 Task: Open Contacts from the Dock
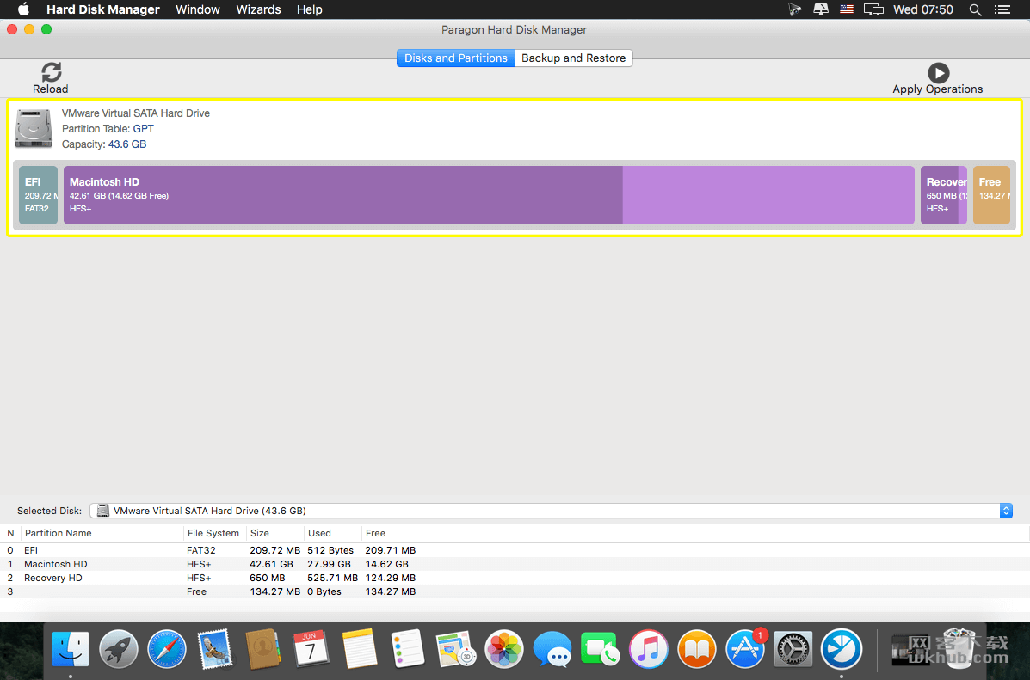click(x=262, y=650)
